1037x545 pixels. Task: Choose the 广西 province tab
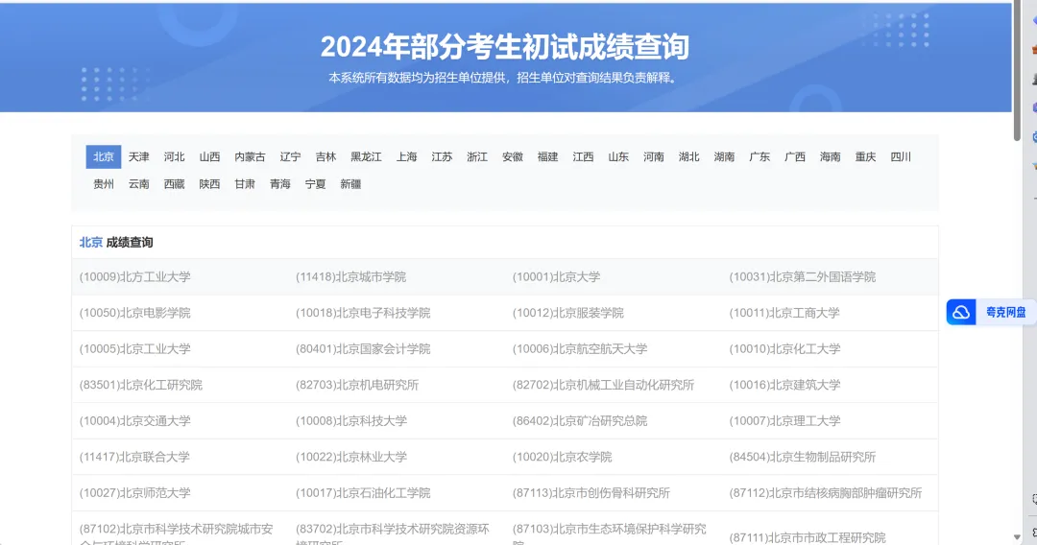795,156
